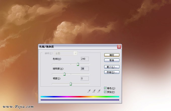
Task: Click the purple result color bar
Action: point(80,100)
